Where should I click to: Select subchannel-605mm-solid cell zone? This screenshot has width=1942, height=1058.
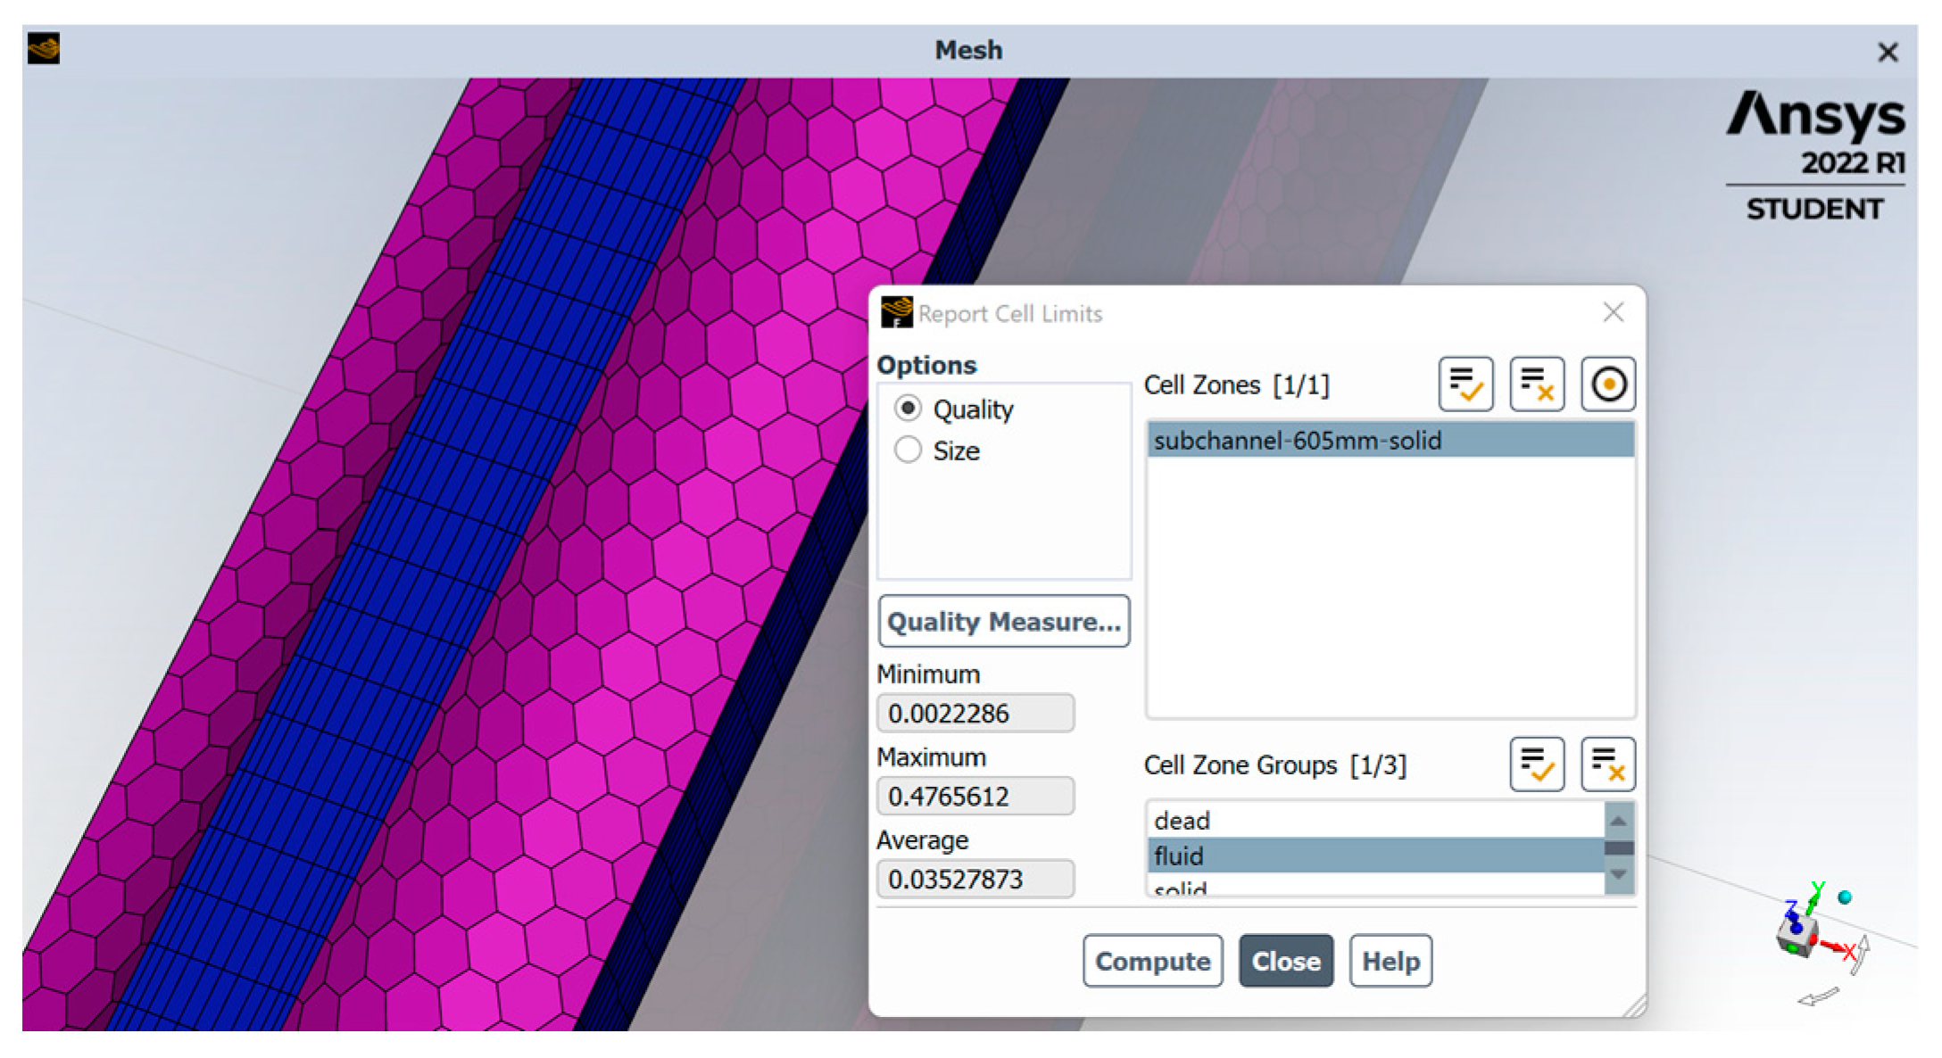click(1389, 440)
